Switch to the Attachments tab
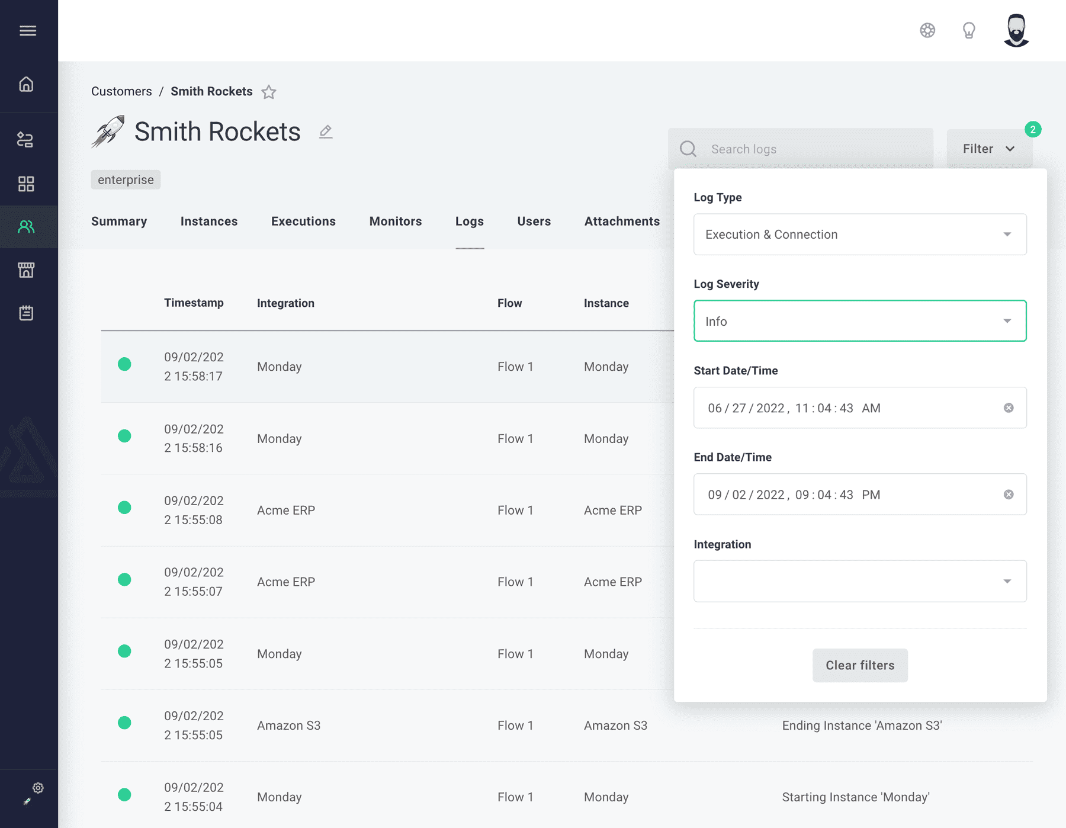The image size is (1066, 828). 622,221
